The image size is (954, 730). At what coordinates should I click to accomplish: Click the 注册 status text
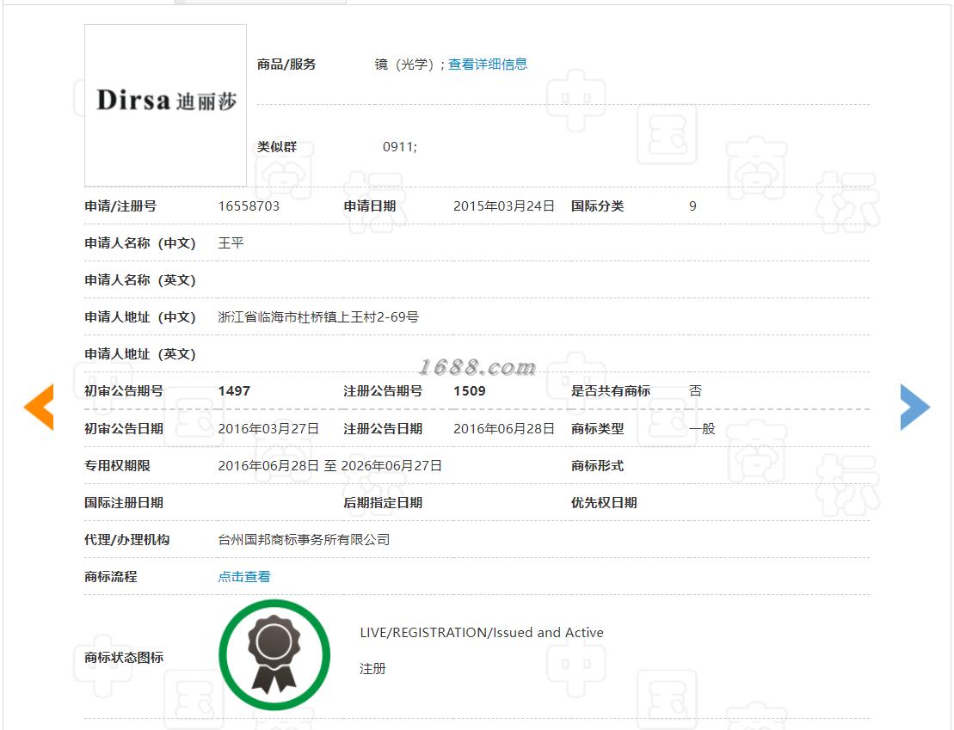tap(372, 669)
